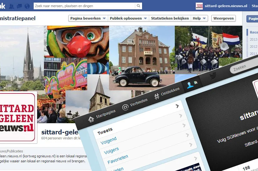The height and width of the screenshot is (171, 258).
Task: Open Statistieken bekijken
Action: click(x=170, y=18)
